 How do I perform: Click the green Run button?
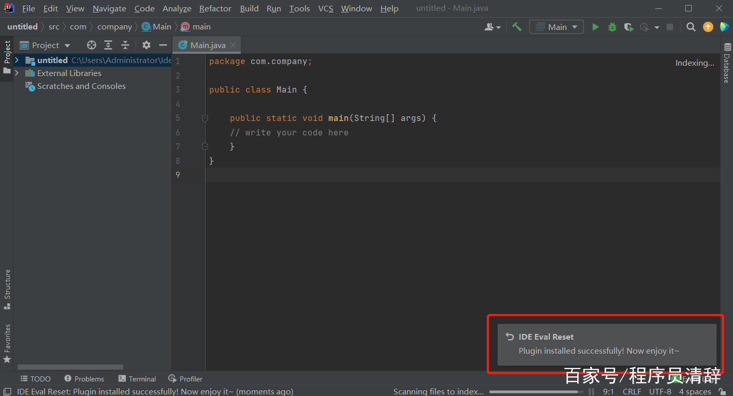(x=595, y=27)
